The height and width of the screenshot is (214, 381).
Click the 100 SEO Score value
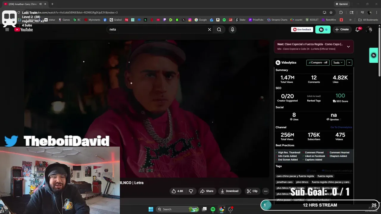(340, 96)
